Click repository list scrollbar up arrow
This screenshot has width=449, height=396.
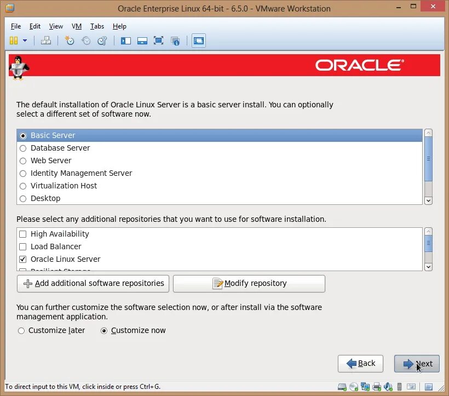[428, 231]
